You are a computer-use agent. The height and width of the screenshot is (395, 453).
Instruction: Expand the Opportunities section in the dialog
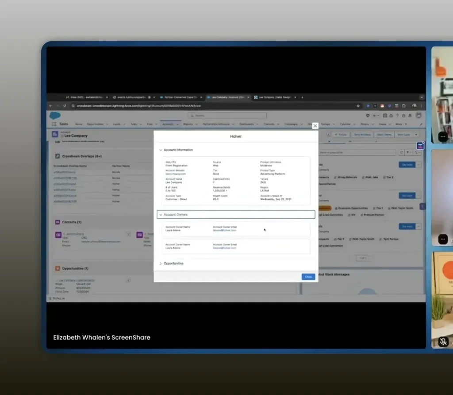click(x=161, y=263)
